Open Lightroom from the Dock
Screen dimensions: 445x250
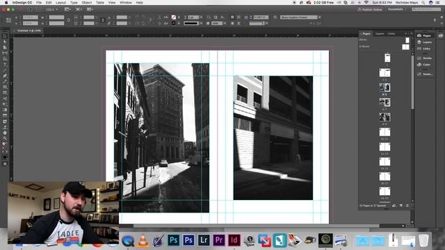click(x=204, y=240)
